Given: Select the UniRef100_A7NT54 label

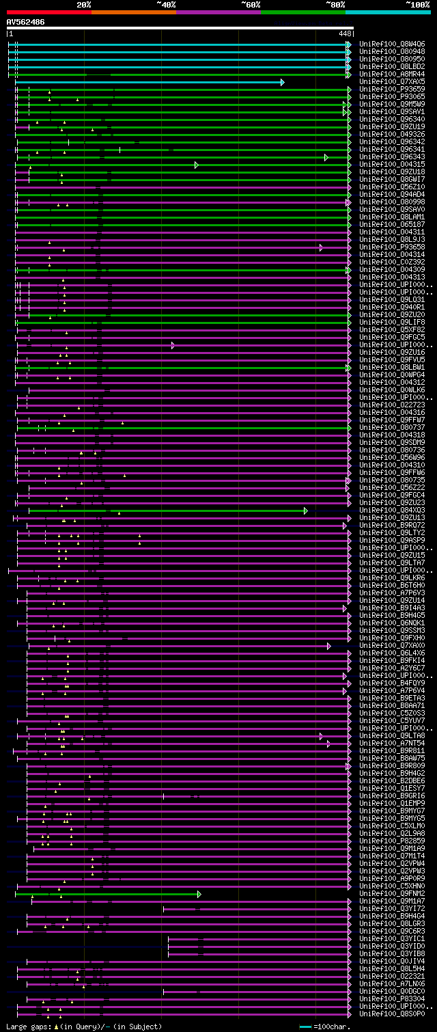Looking at the screenshot, I should (392, 743).
